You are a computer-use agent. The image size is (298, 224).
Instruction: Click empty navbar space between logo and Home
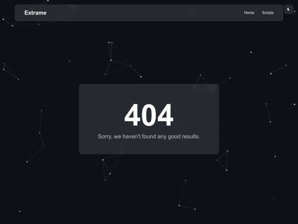(x=145, y=13)
